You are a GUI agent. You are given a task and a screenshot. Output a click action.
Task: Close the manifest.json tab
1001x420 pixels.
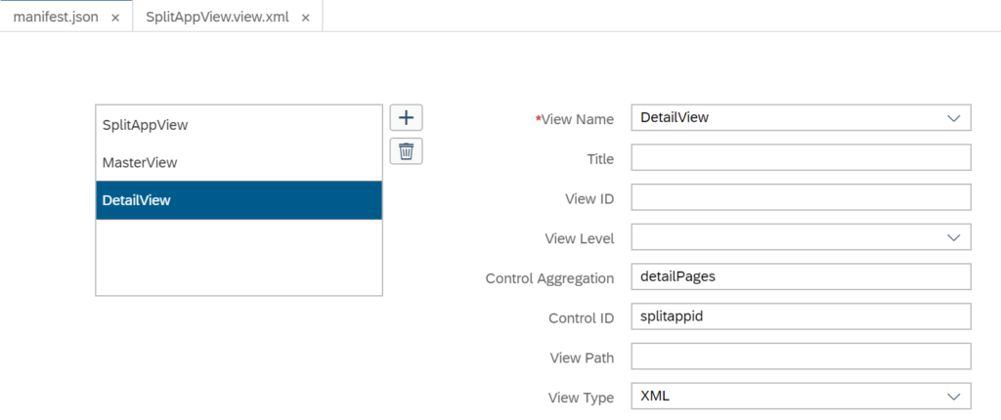click(x=115, y=18)
